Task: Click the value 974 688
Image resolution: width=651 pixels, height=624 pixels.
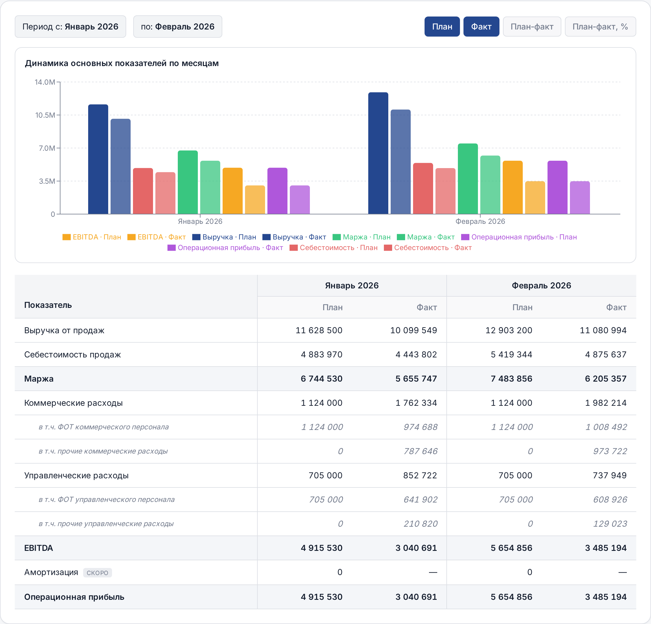Action: click(x=420, y=427)
